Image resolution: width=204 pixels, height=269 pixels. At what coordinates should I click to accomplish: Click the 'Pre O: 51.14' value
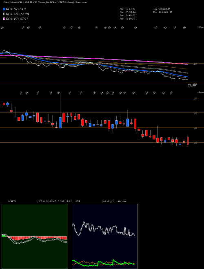(x=127, y=9)
